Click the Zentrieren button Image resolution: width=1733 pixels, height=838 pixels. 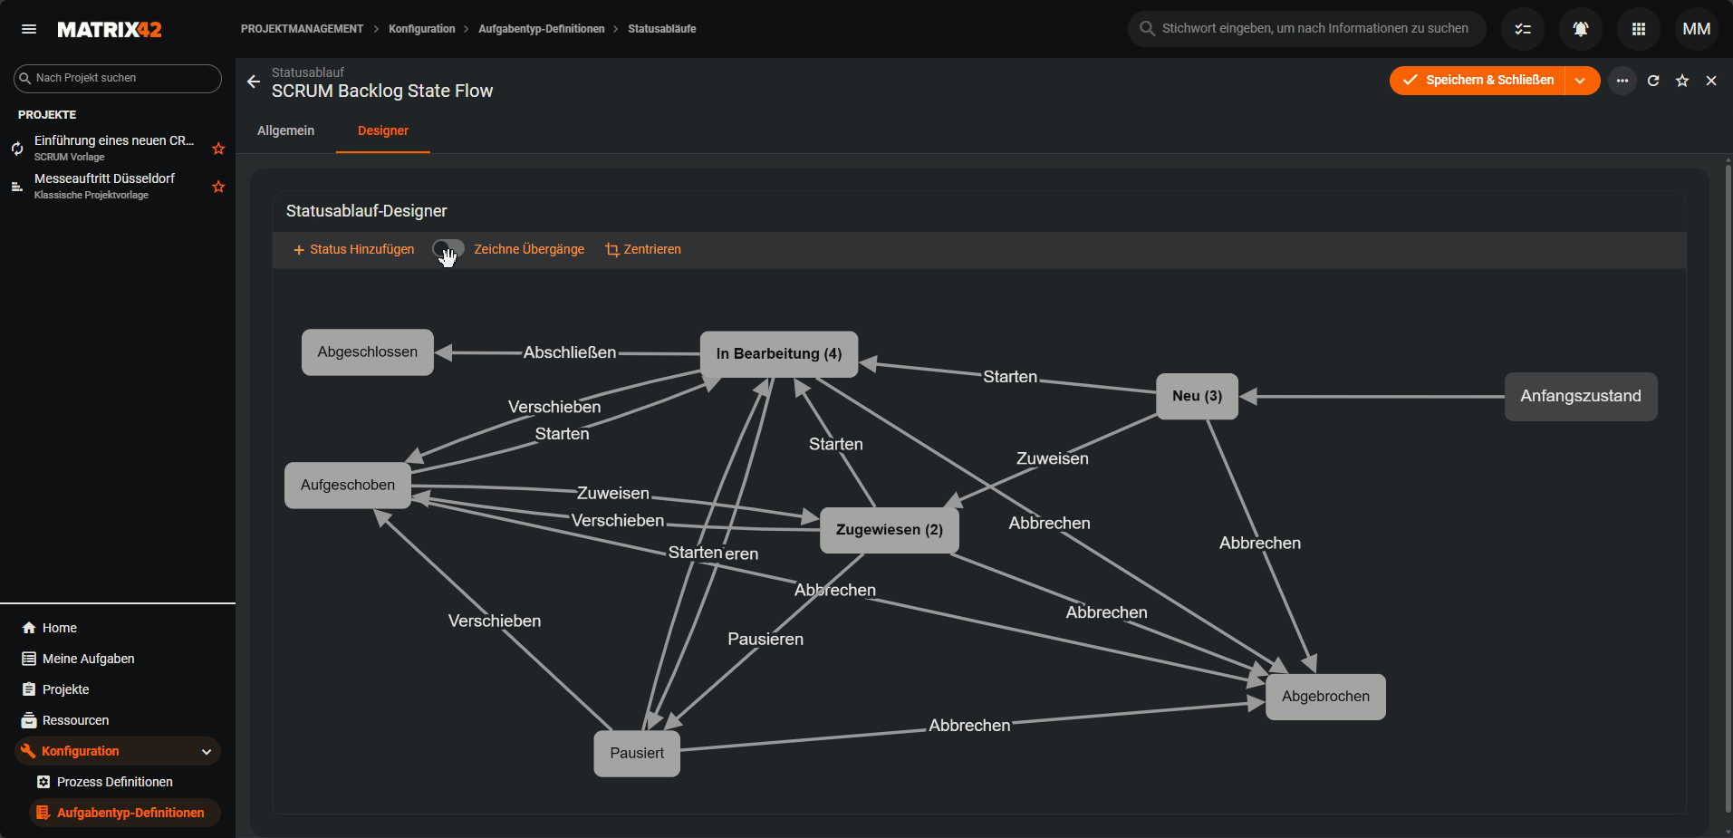pos(643,249)
